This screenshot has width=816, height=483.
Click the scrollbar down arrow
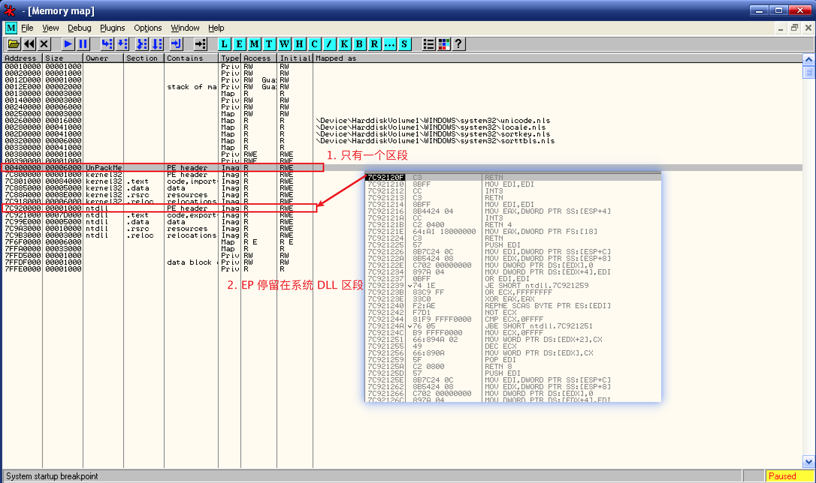tap(808, 461)
